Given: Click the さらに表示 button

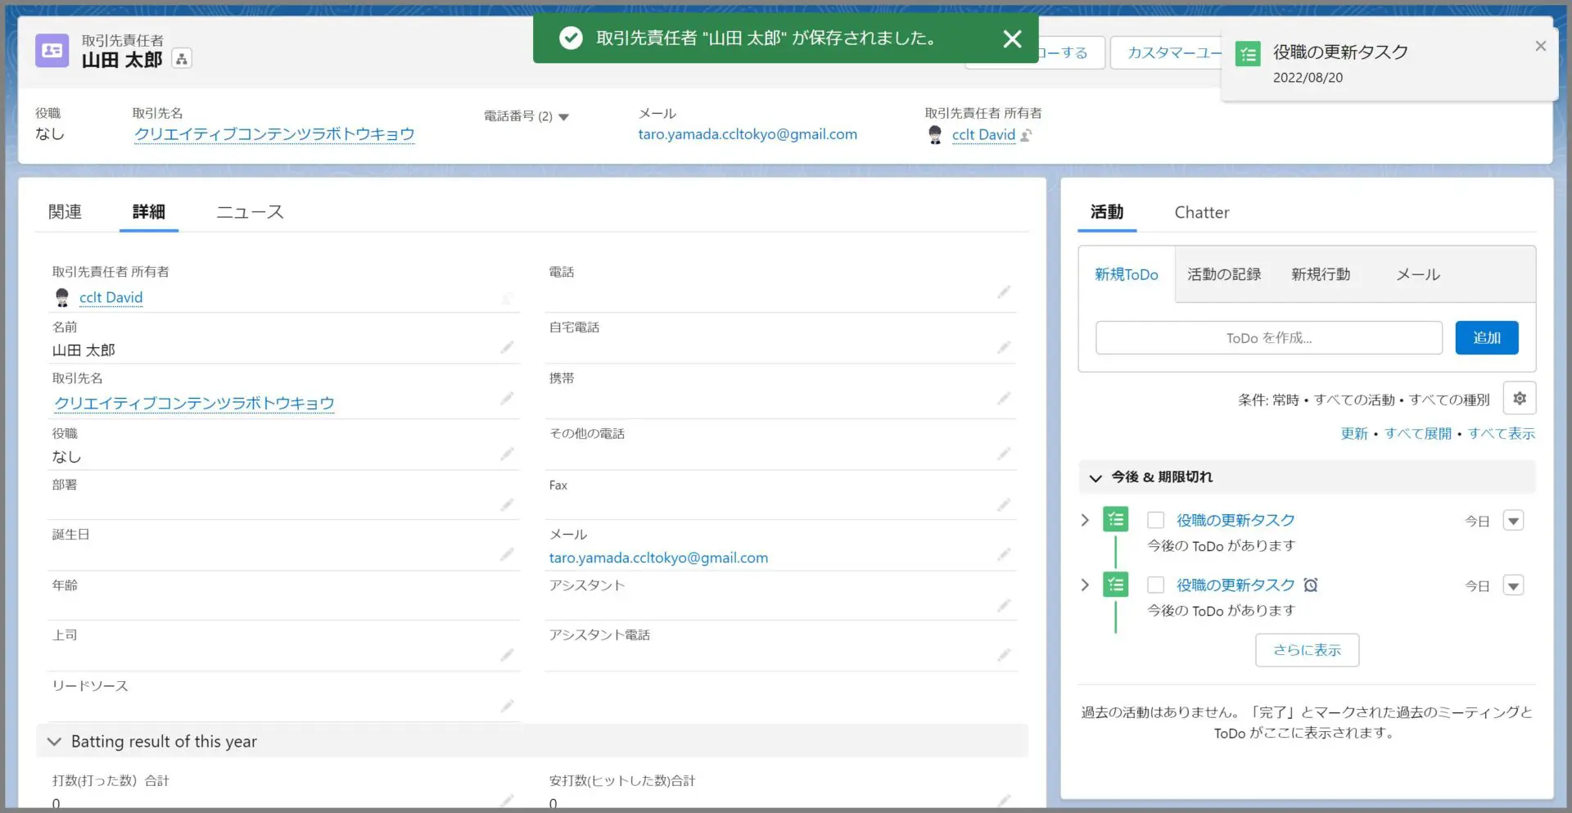Looking at the screenshot, I should (1307, 650).
